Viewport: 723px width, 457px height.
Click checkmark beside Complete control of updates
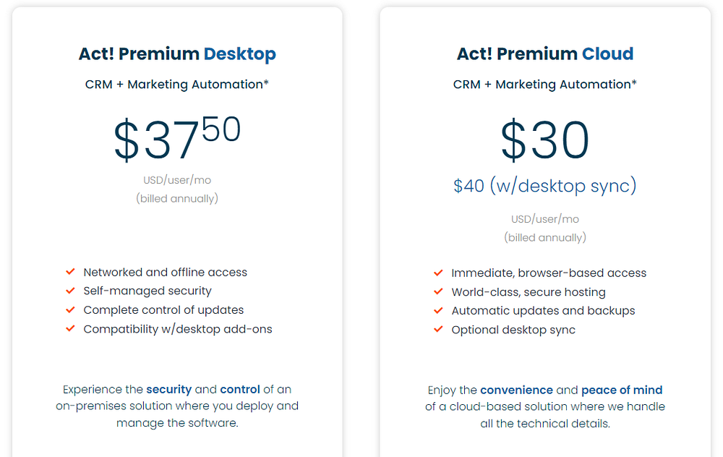tap(70, 309)
